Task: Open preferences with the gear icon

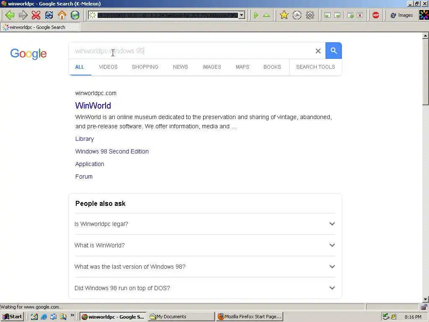Action: 310,15
